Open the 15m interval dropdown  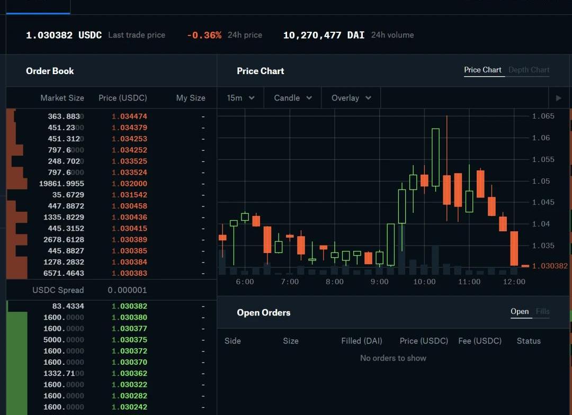(241, 98)
